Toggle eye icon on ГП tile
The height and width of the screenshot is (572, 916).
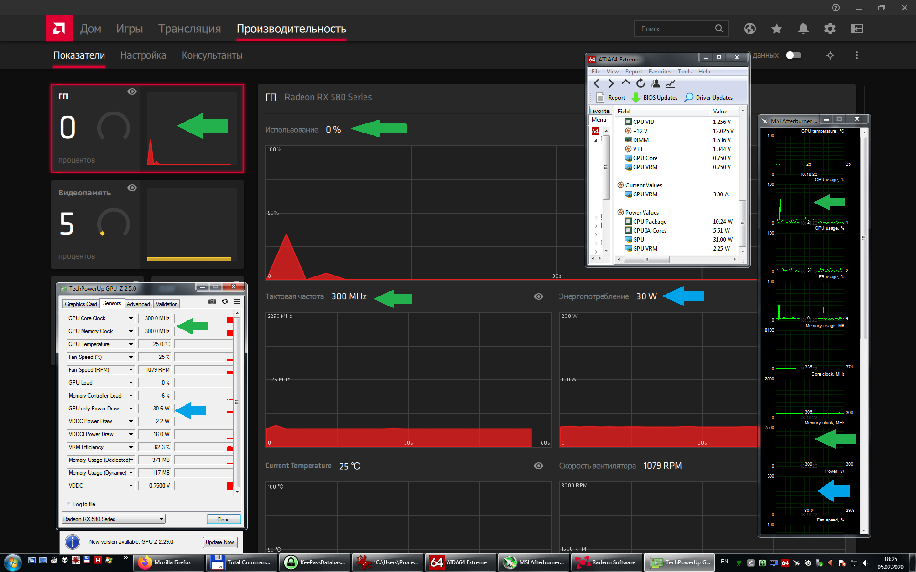(x=132, y=92)
